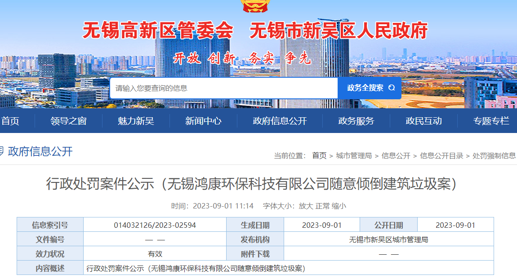Go to 处罚强制信息 breadcrumb link

(494, 155)
